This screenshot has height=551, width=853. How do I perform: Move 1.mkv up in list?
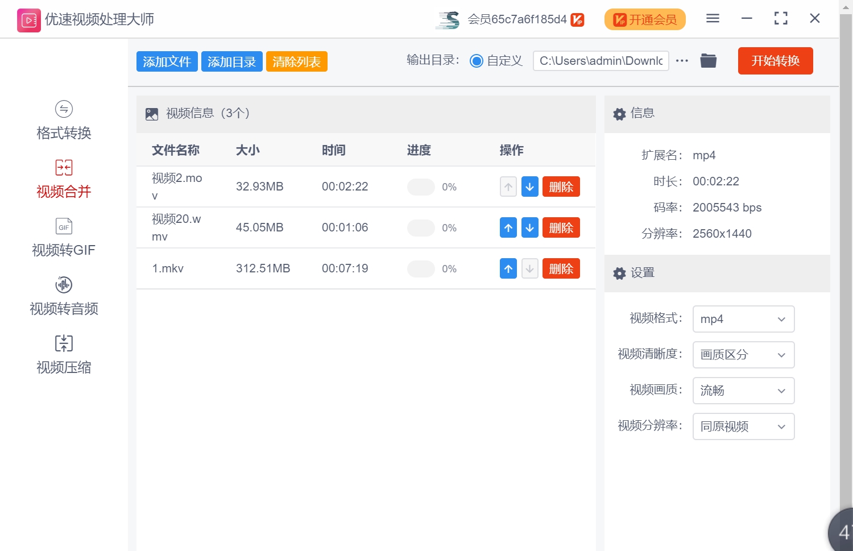[508, 269]
